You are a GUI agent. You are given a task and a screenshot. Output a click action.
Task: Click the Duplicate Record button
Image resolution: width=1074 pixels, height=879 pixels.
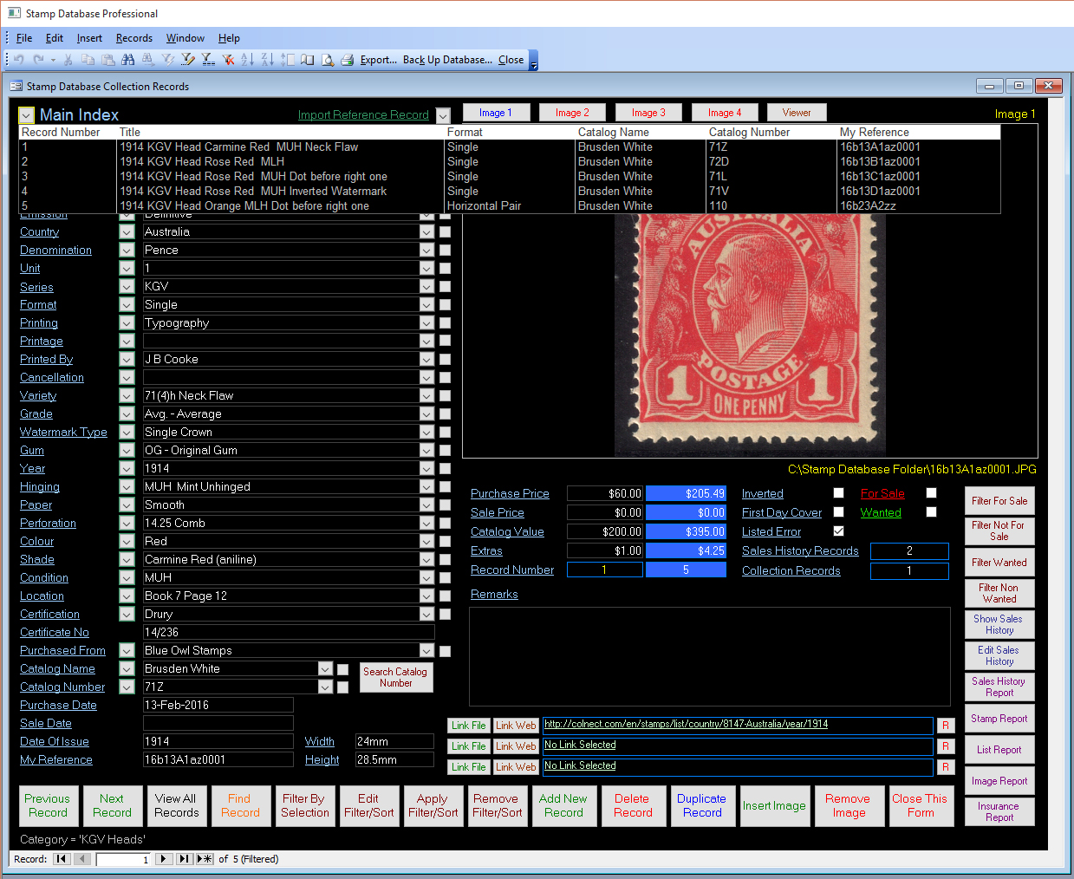(702, 806)
